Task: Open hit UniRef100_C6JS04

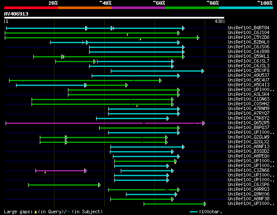Action: tap(248, 32)
